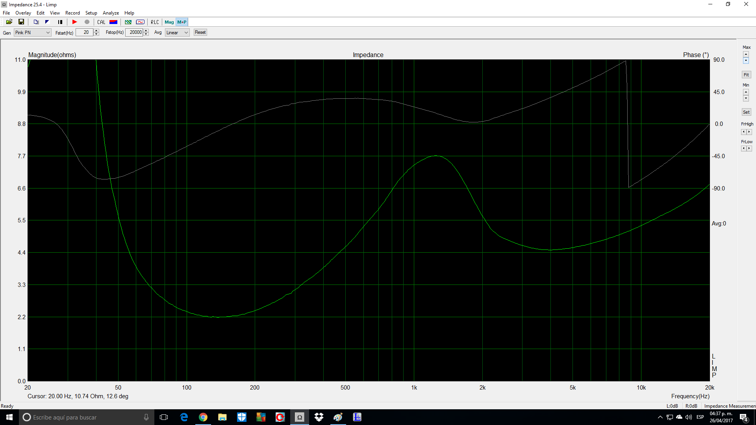Click the Set graph range button
The height and width of the screenshot is (425, 756).
(746, 112)
